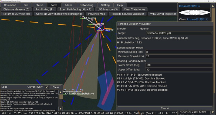Click the Idzumo ship silhouette diagram
216x115 pixels.
tap(194, 13)
